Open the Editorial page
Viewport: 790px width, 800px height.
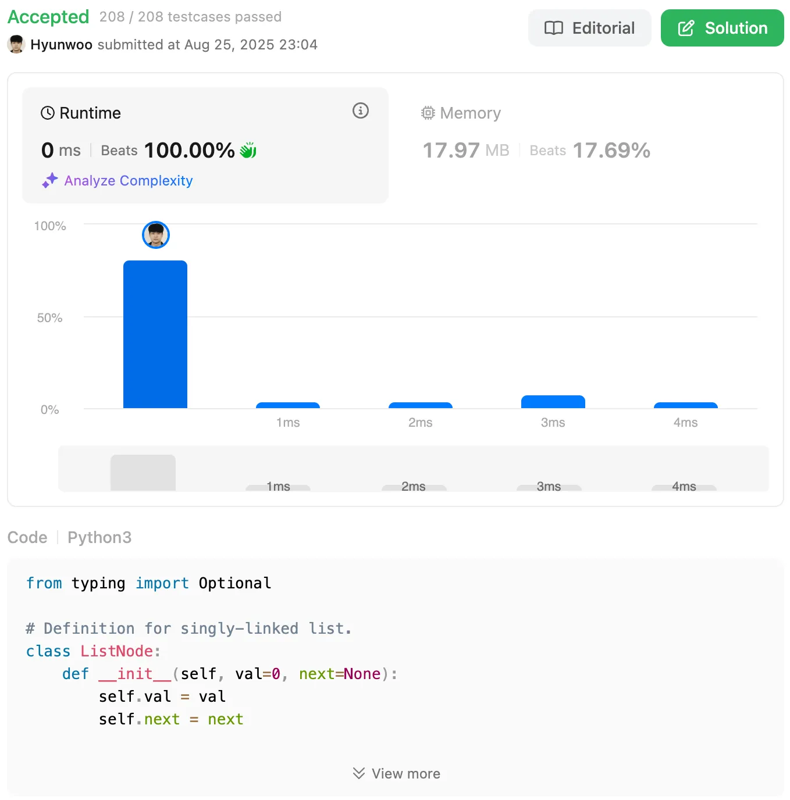(589, 28)
